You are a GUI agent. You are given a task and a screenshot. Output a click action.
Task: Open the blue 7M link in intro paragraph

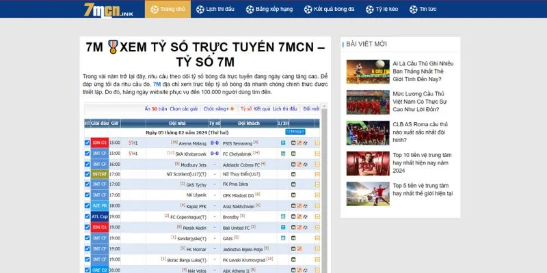coord(157,84)
